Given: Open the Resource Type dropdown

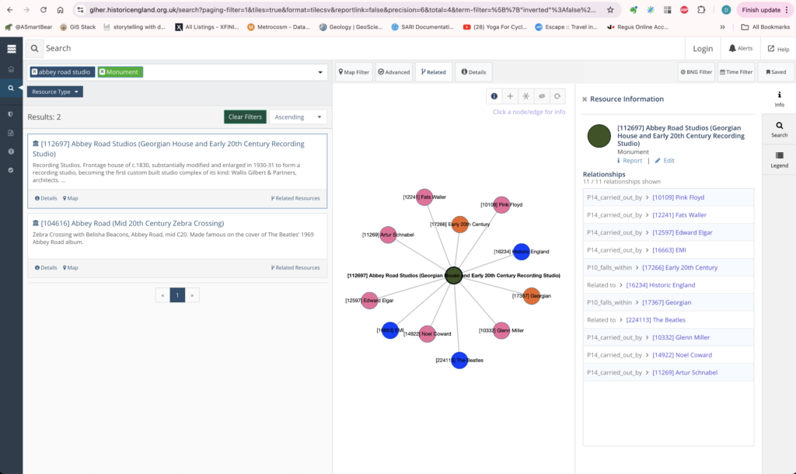Looking at the screenshot, I should (54, 92).
